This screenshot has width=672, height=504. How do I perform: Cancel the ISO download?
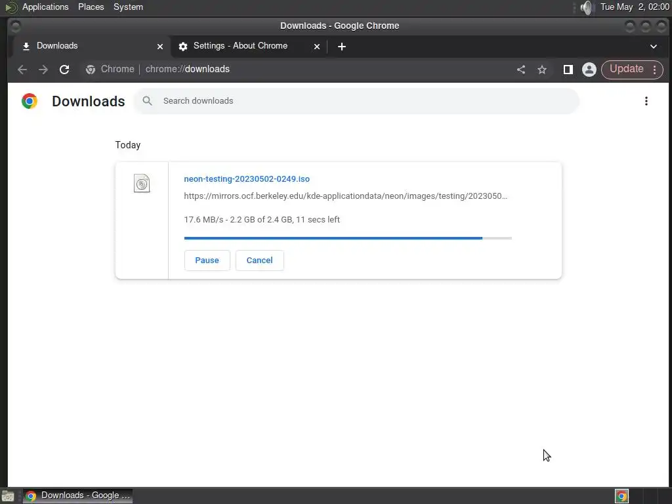[x=260, y=260]
